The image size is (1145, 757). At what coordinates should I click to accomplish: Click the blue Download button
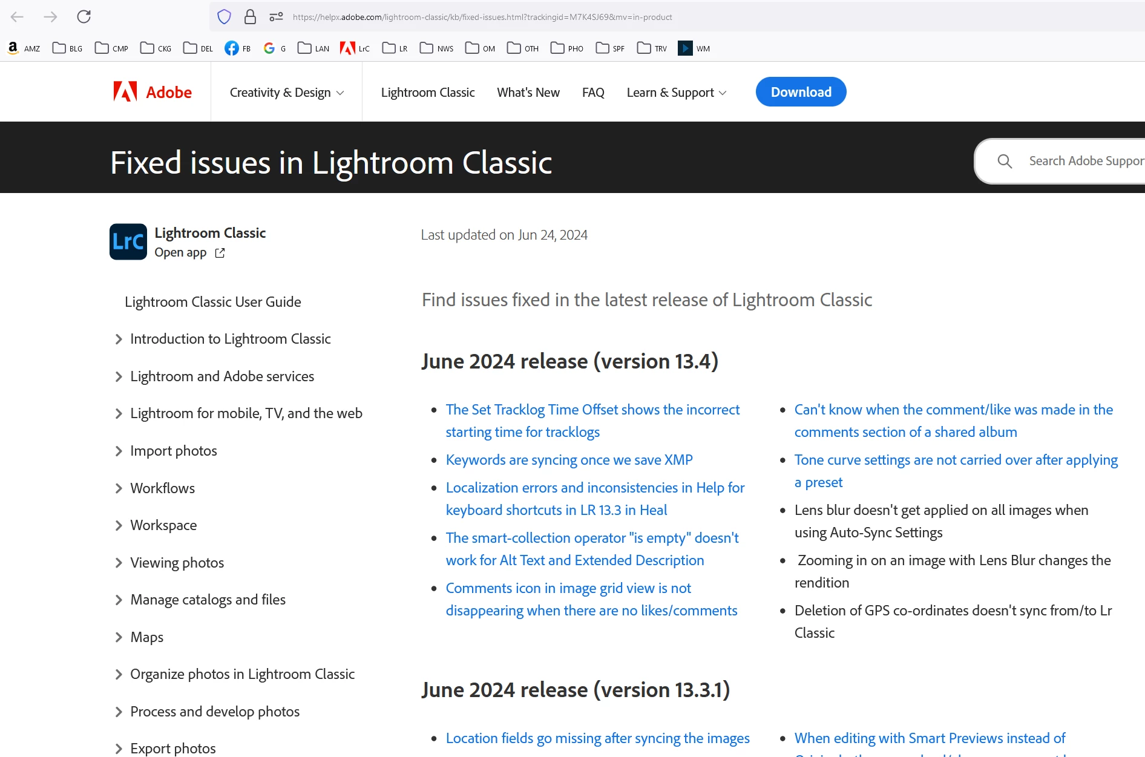(x=801, y=92)
